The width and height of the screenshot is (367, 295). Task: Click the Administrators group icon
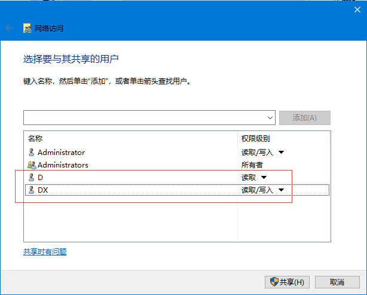coord(32,165)
